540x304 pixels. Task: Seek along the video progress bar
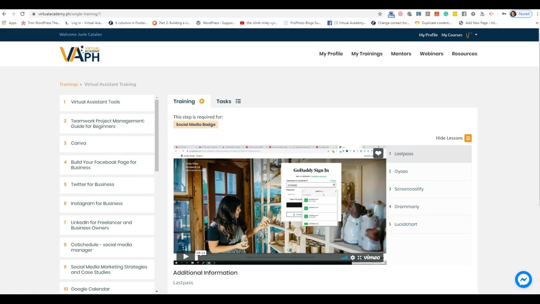[269, 258]
